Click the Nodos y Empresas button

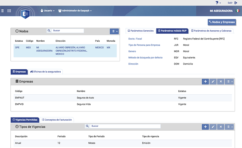(x=222, y=22)
